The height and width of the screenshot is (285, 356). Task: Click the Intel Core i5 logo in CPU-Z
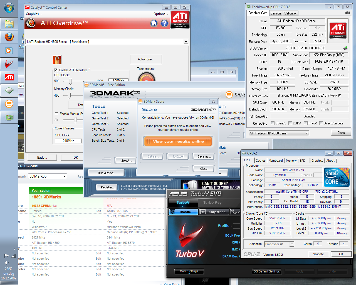point(337,178)
